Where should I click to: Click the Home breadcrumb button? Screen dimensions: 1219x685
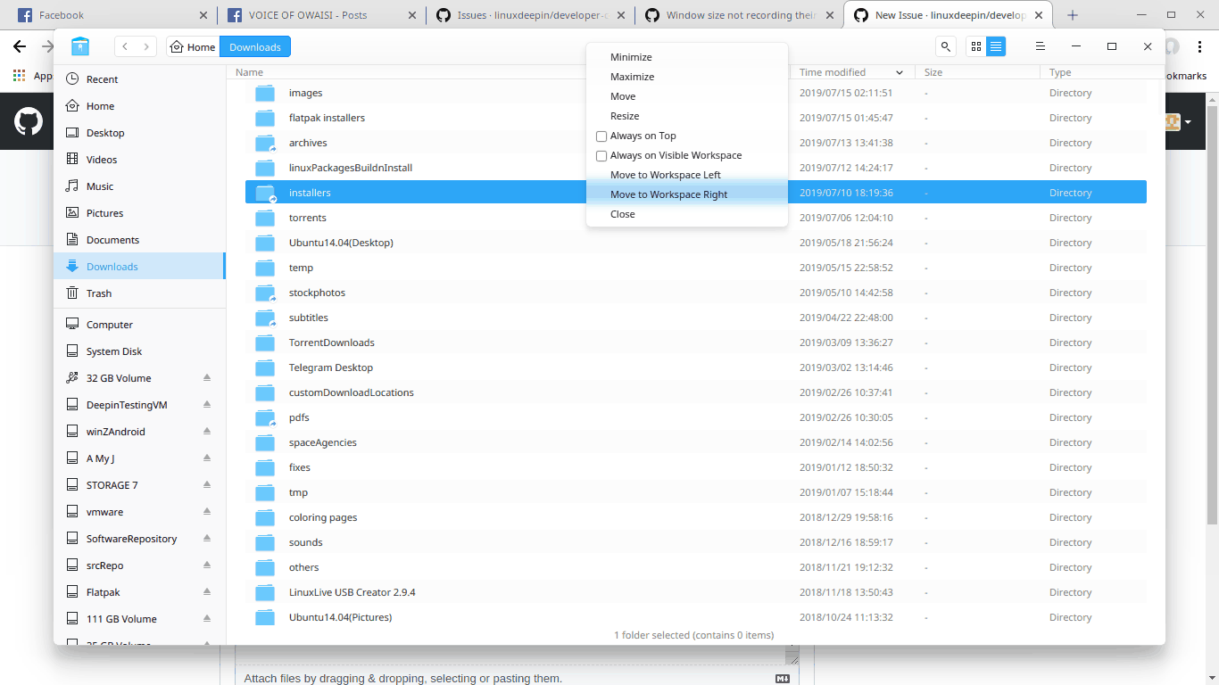point(192,46)
